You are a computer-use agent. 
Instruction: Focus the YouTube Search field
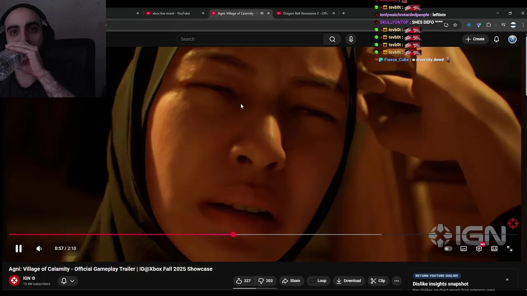coord(250,39)
